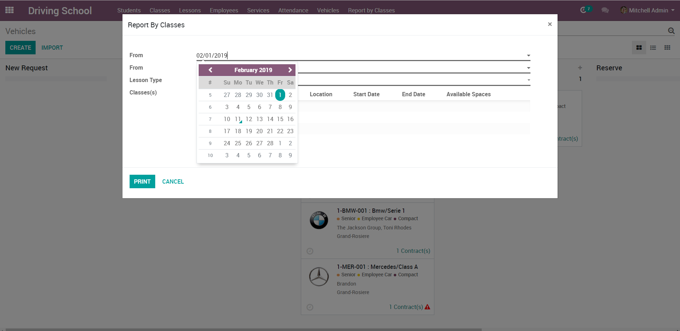Click the CANCEL button
Image resolution: width=680 pixels, height=331 pixels.
click(x=173, y=181)
